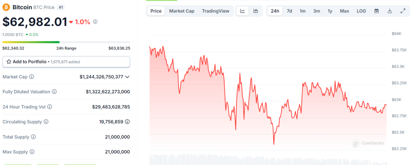Select the 1y time range

pyautogui.click(x=330, y=11)
